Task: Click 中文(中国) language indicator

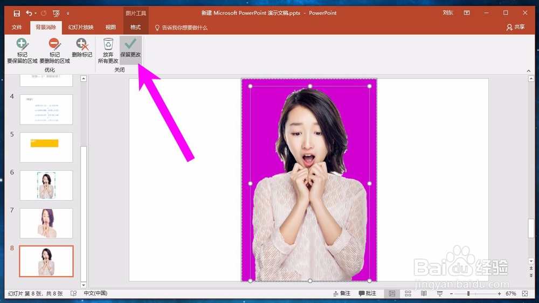Action: pos(95,293)
